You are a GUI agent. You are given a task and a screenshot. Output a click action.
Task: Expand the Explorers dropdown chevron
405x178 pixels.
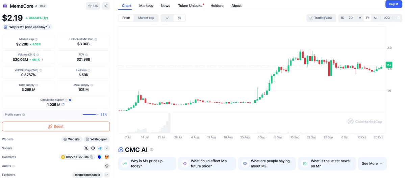coord(107,175)
